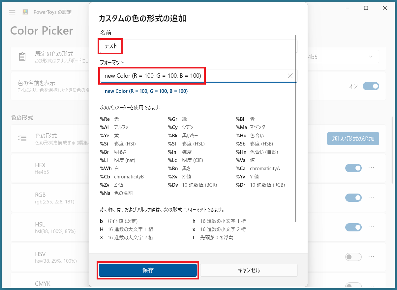Click the PowerToys logo in the title bar
The image size is (397, 290).
[x=25, y=11]
